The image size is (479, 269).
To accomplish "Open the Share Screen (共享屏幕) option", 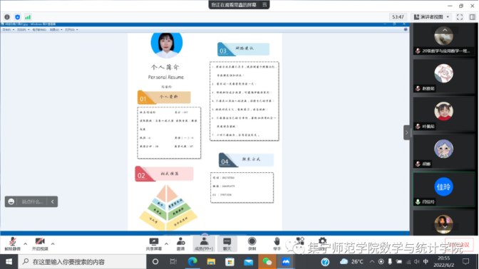I will [x=154, y=244].
